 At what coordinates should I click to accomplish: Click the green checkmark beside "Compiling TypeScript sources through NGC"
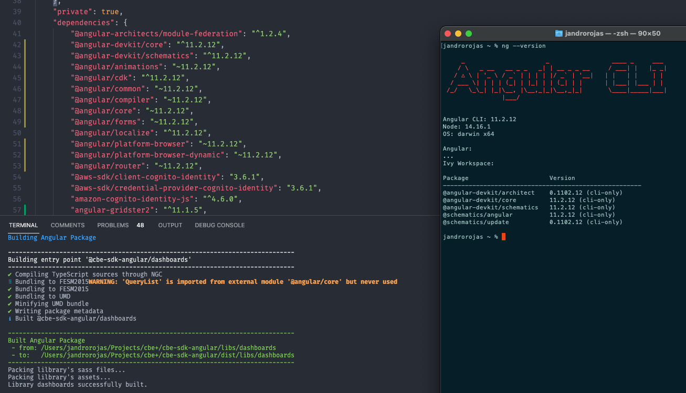tap(10, 274)
